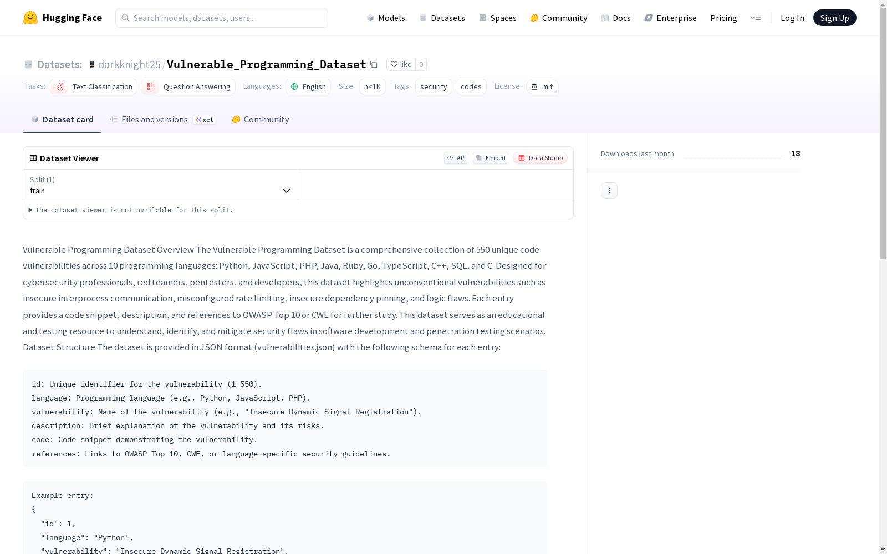Click the heart like button
Screen dimensions: 887x554
[401, 64]
